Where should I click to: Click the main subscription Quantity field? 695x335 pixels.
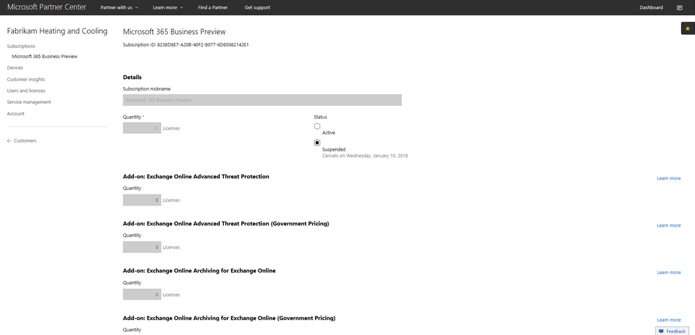pos(142,128)
